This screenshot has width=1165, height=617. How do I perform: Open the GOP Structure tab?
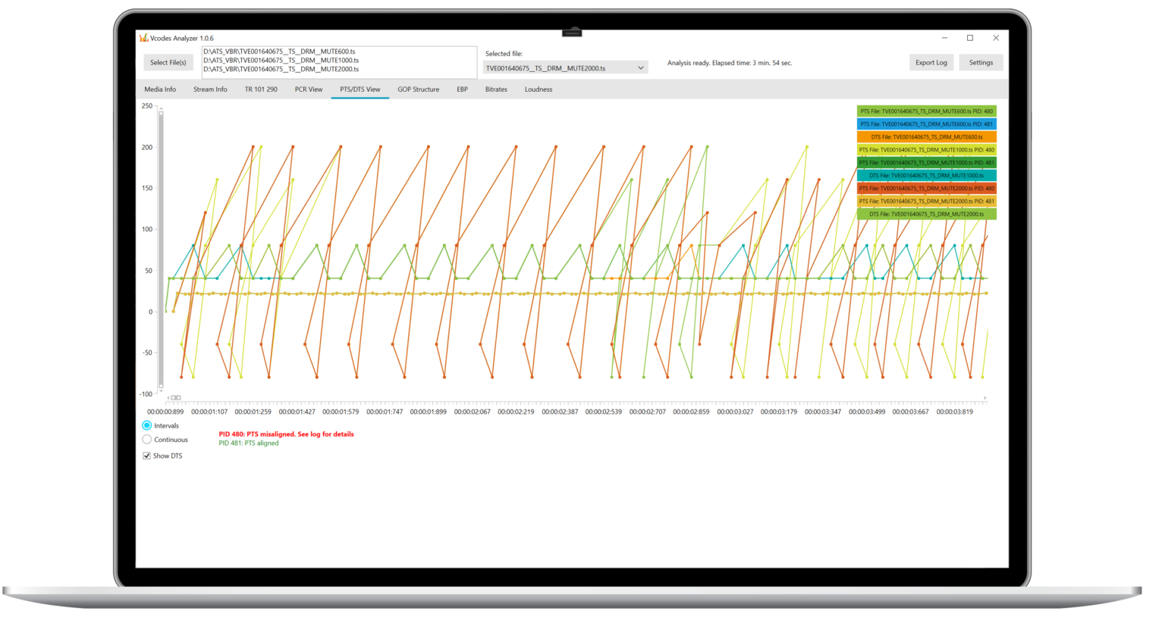tap(418, 89)
